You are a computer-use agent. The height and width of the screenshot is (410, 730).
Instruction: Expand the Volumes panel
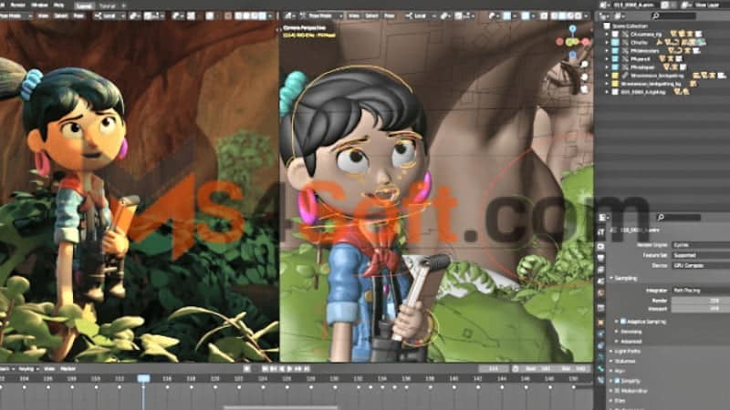tap(611, 361)
